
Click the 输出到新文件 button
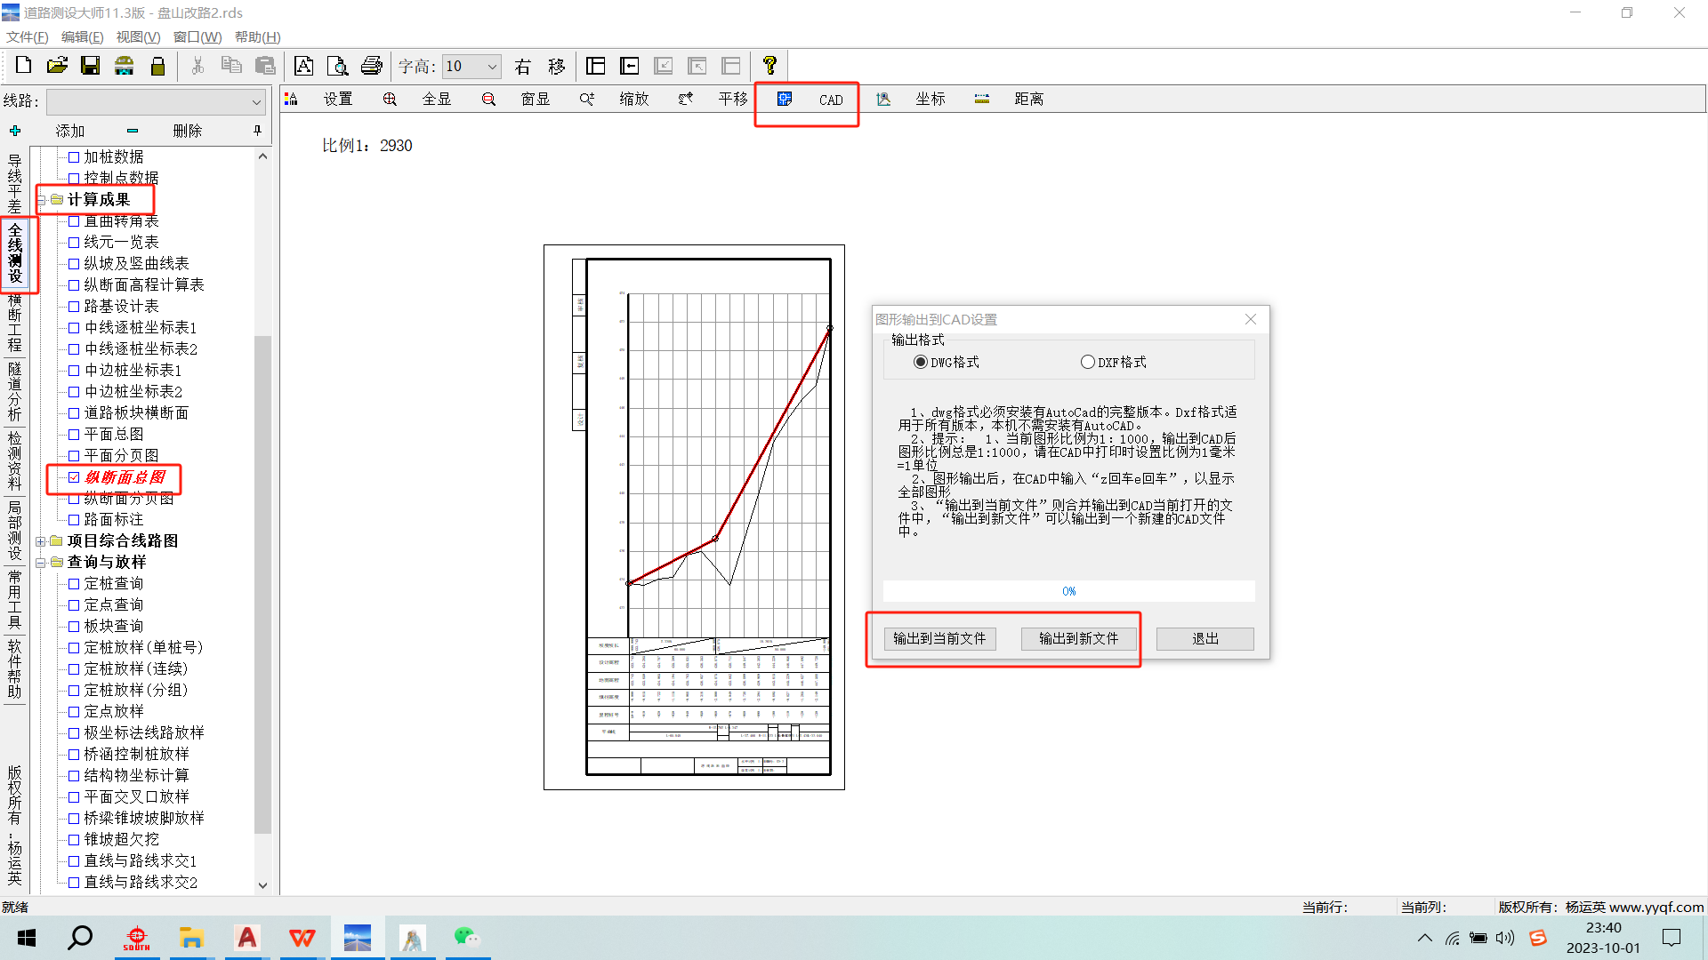tap(1078, 638)
